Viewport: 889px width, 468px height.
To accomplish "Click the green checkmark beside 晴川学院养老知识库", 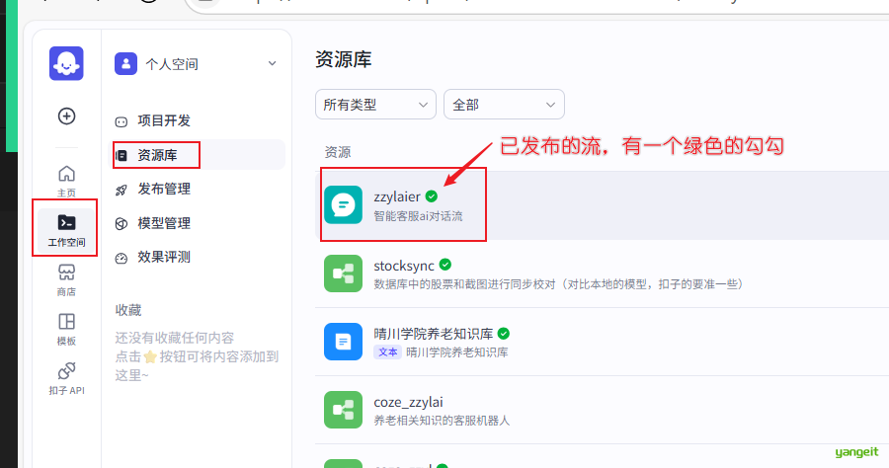I will point(504,333).
